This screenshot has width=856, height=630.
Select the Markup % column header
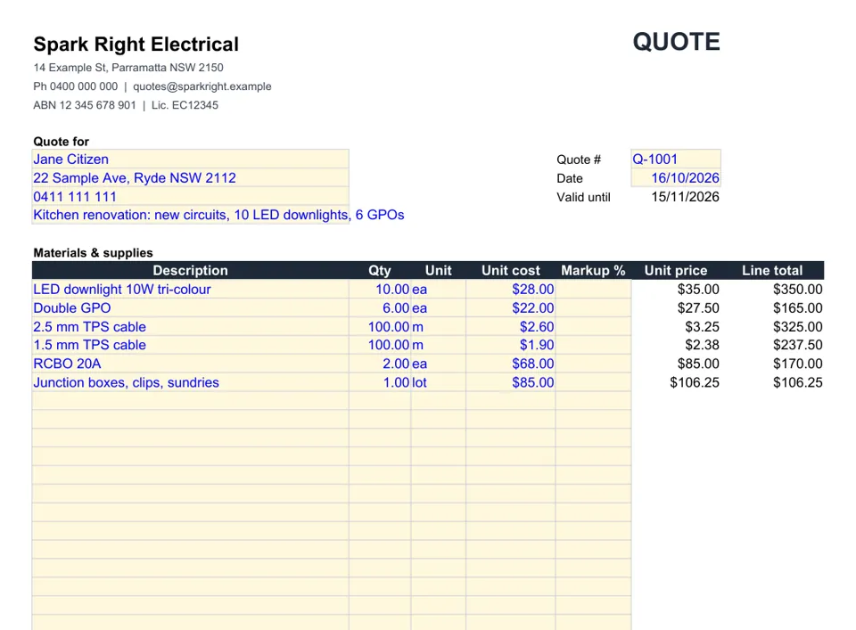(594, 271)
